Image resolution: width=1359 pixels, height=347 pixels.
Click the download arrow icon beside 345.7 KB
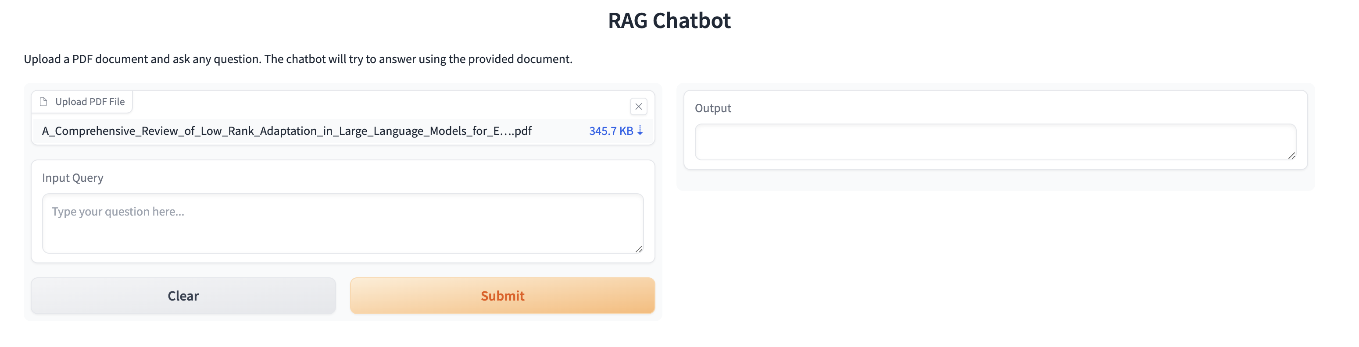(640, 131)
